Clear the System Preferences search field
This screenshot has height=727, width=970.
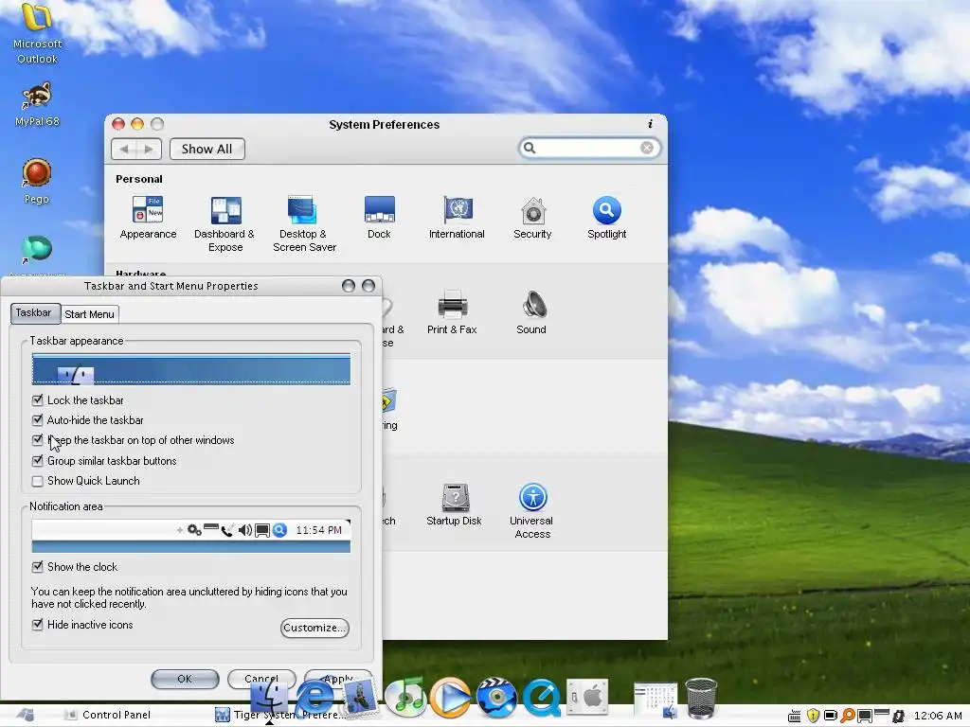click(x=647, y=148)
